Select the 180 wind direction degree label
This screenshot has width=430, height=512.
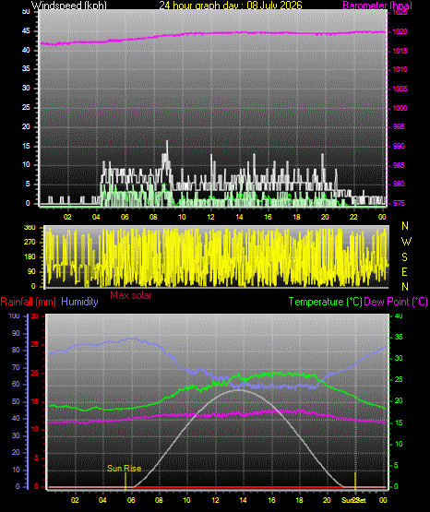click(x=30, y=257)
